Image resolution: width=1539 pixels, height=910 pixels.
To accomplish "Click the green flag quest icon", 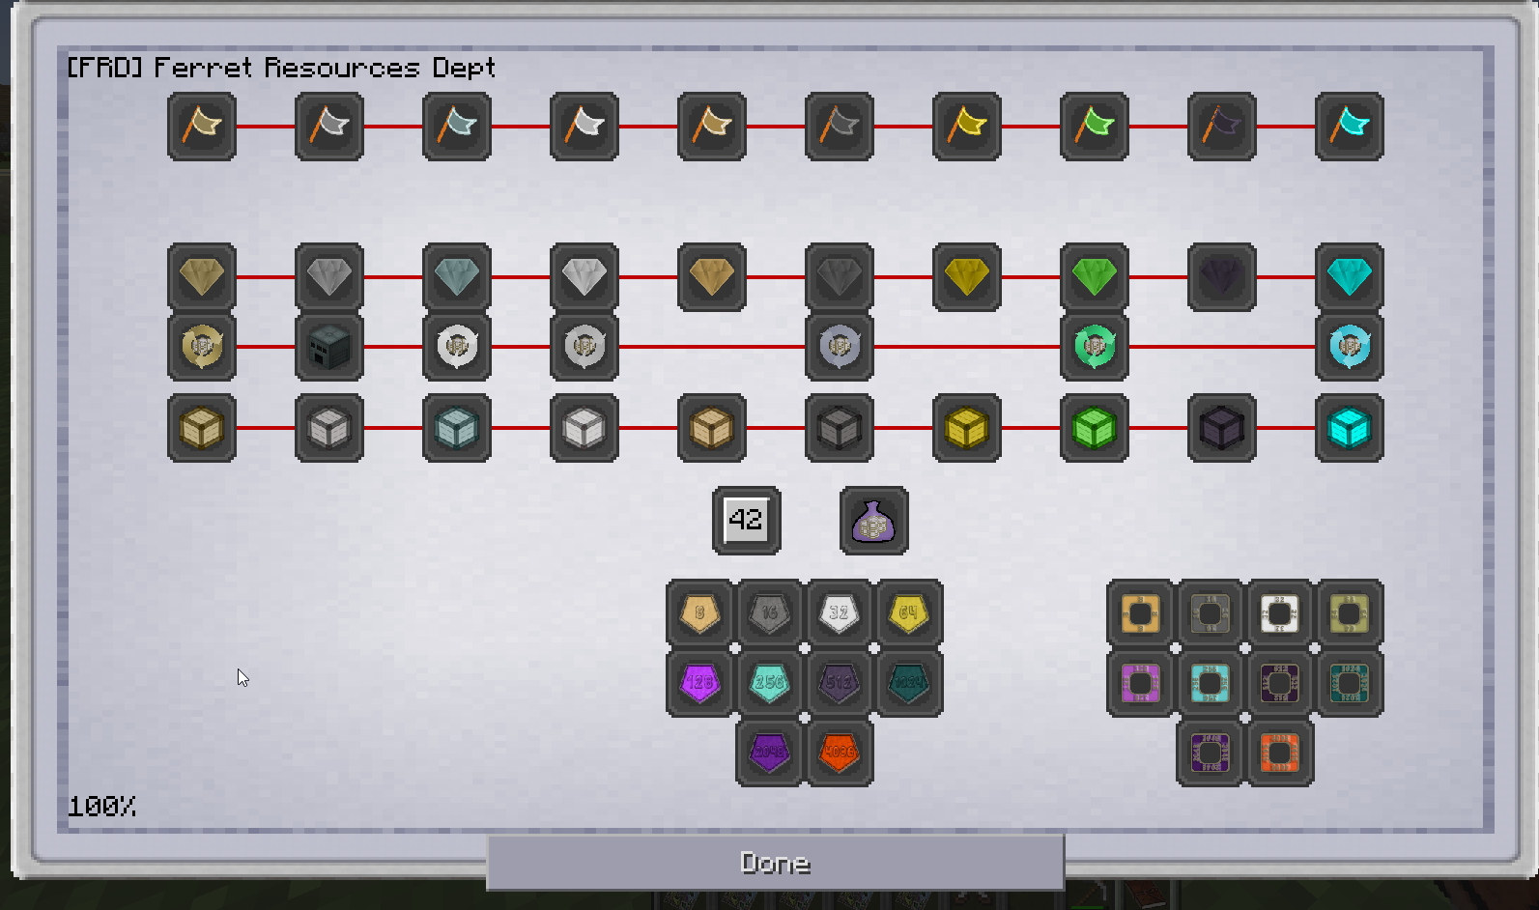I will pos(1095,127).
